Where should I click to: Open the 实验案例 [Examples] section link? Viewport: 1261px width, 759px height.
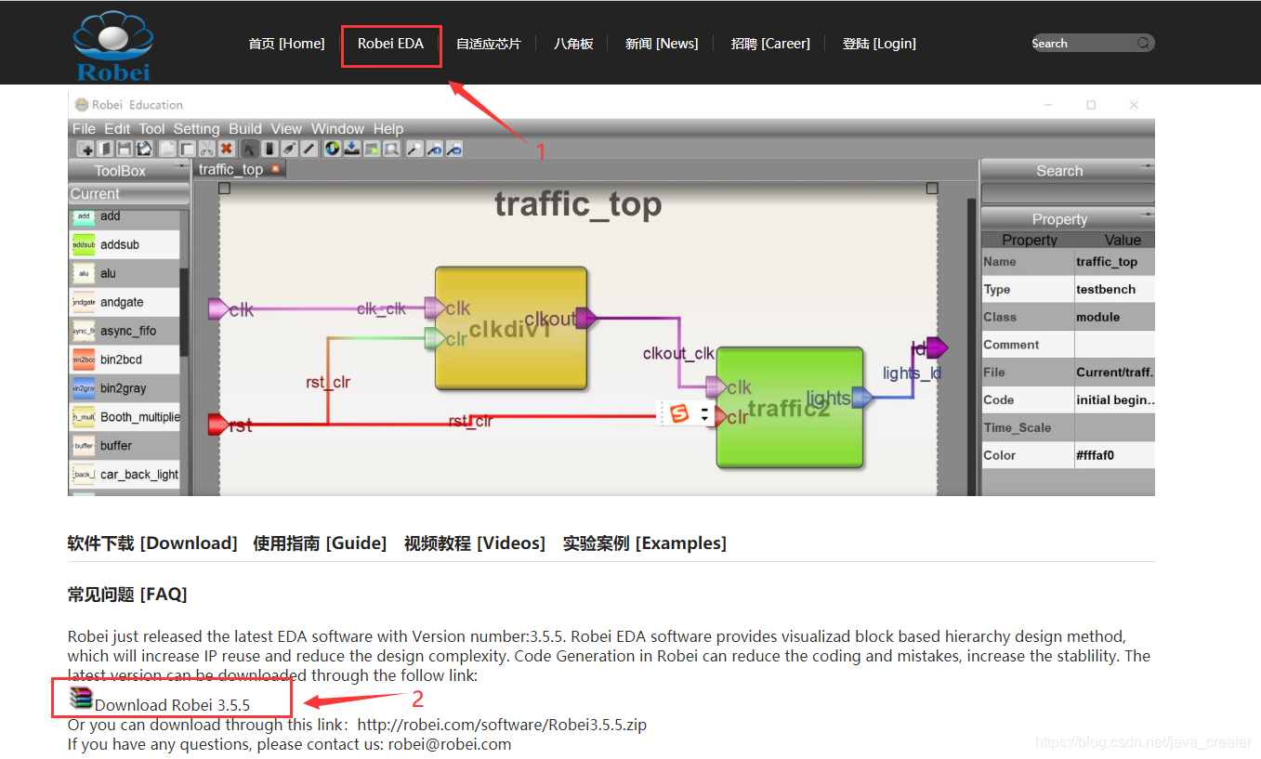(645, 543)
